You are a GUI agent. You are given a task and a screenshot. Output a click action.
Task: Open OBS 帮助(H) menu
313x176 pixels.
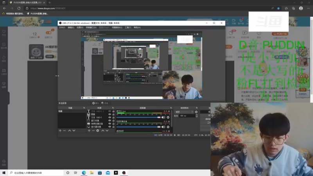coord(137,27)
